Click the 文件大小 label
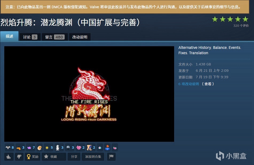This screenshot has width=254, height=165. [x=185, y=64]
